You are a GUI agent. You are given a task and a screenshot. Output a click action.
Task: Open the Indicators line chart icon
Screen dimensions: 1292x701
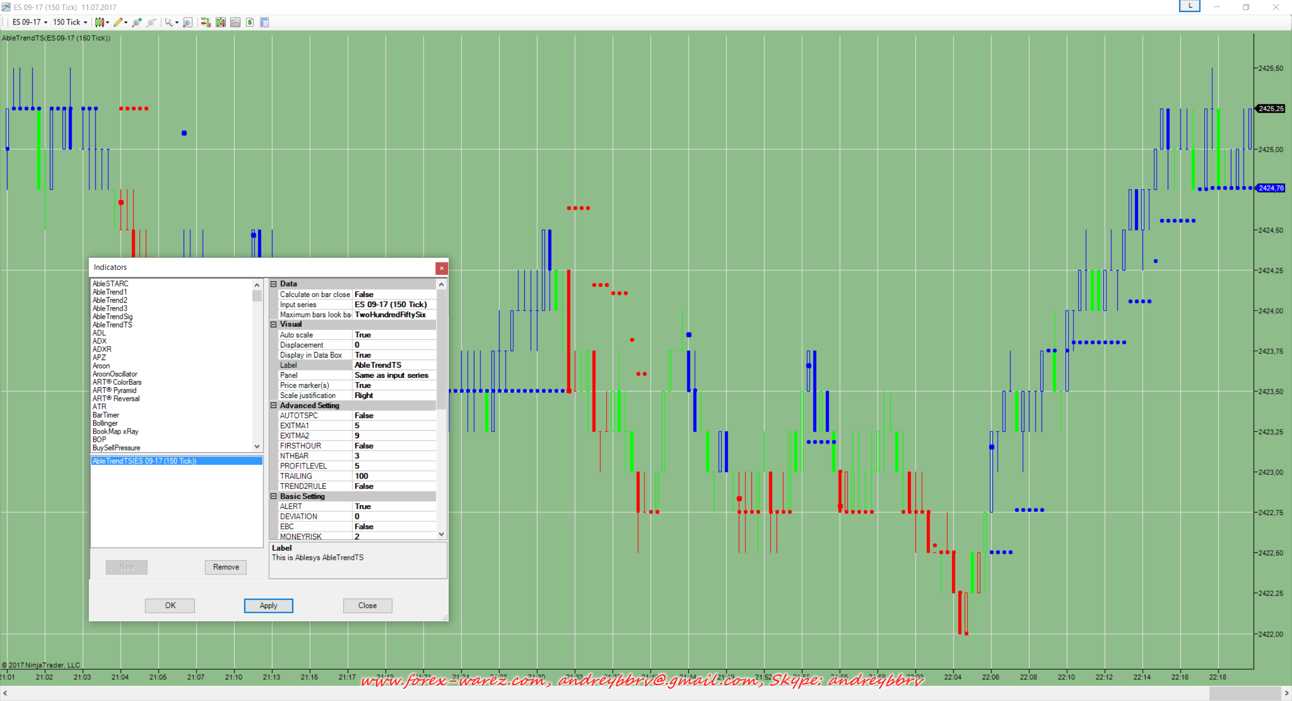click(235, 22)
